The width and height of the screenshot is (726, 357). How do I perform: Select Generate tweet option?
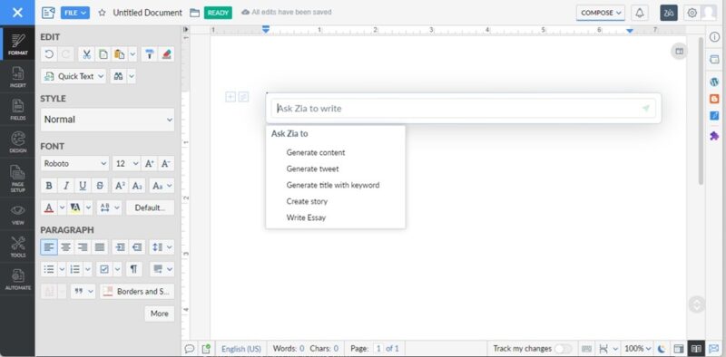click(x=312, y=169)
